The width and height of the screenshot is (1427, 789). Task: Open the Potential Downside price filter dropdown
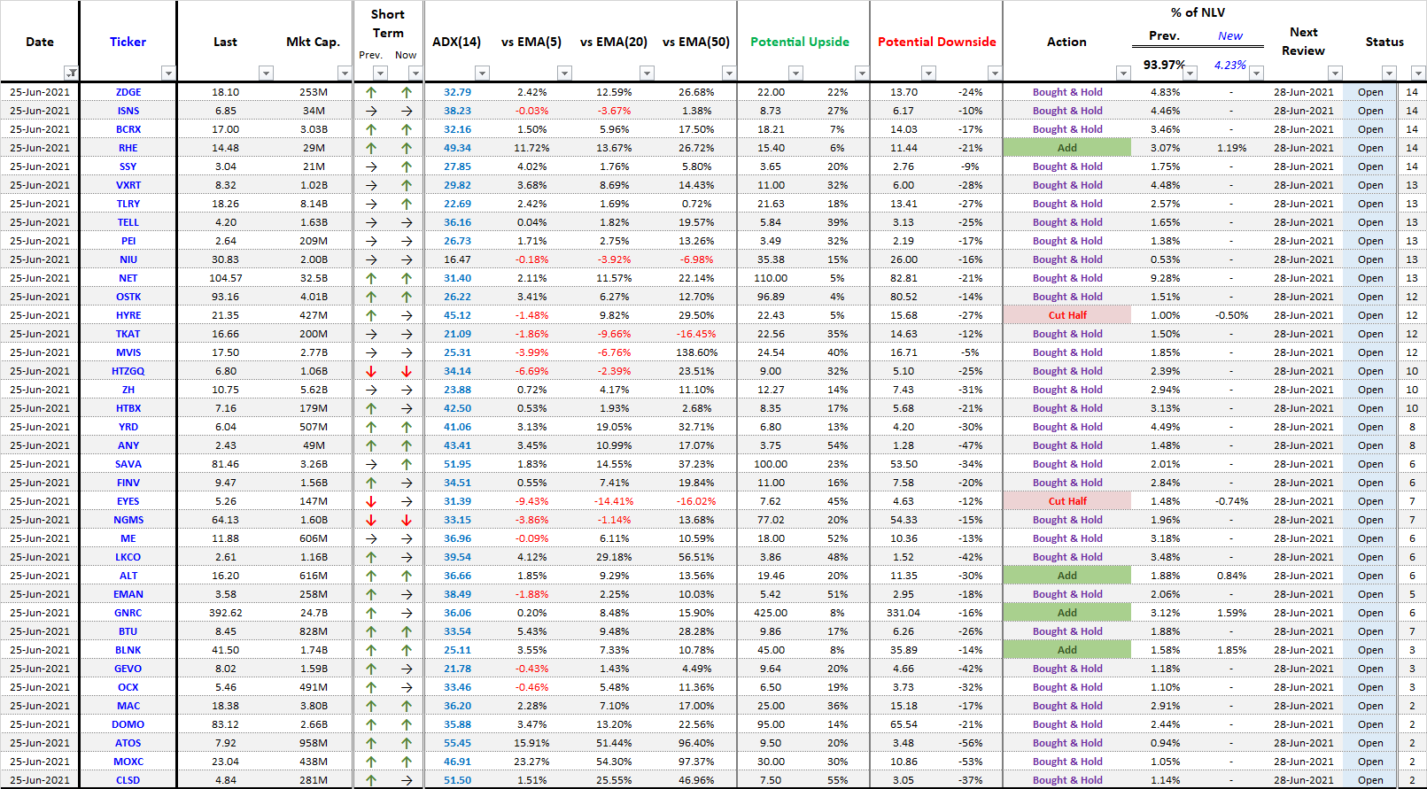point(928,73)
